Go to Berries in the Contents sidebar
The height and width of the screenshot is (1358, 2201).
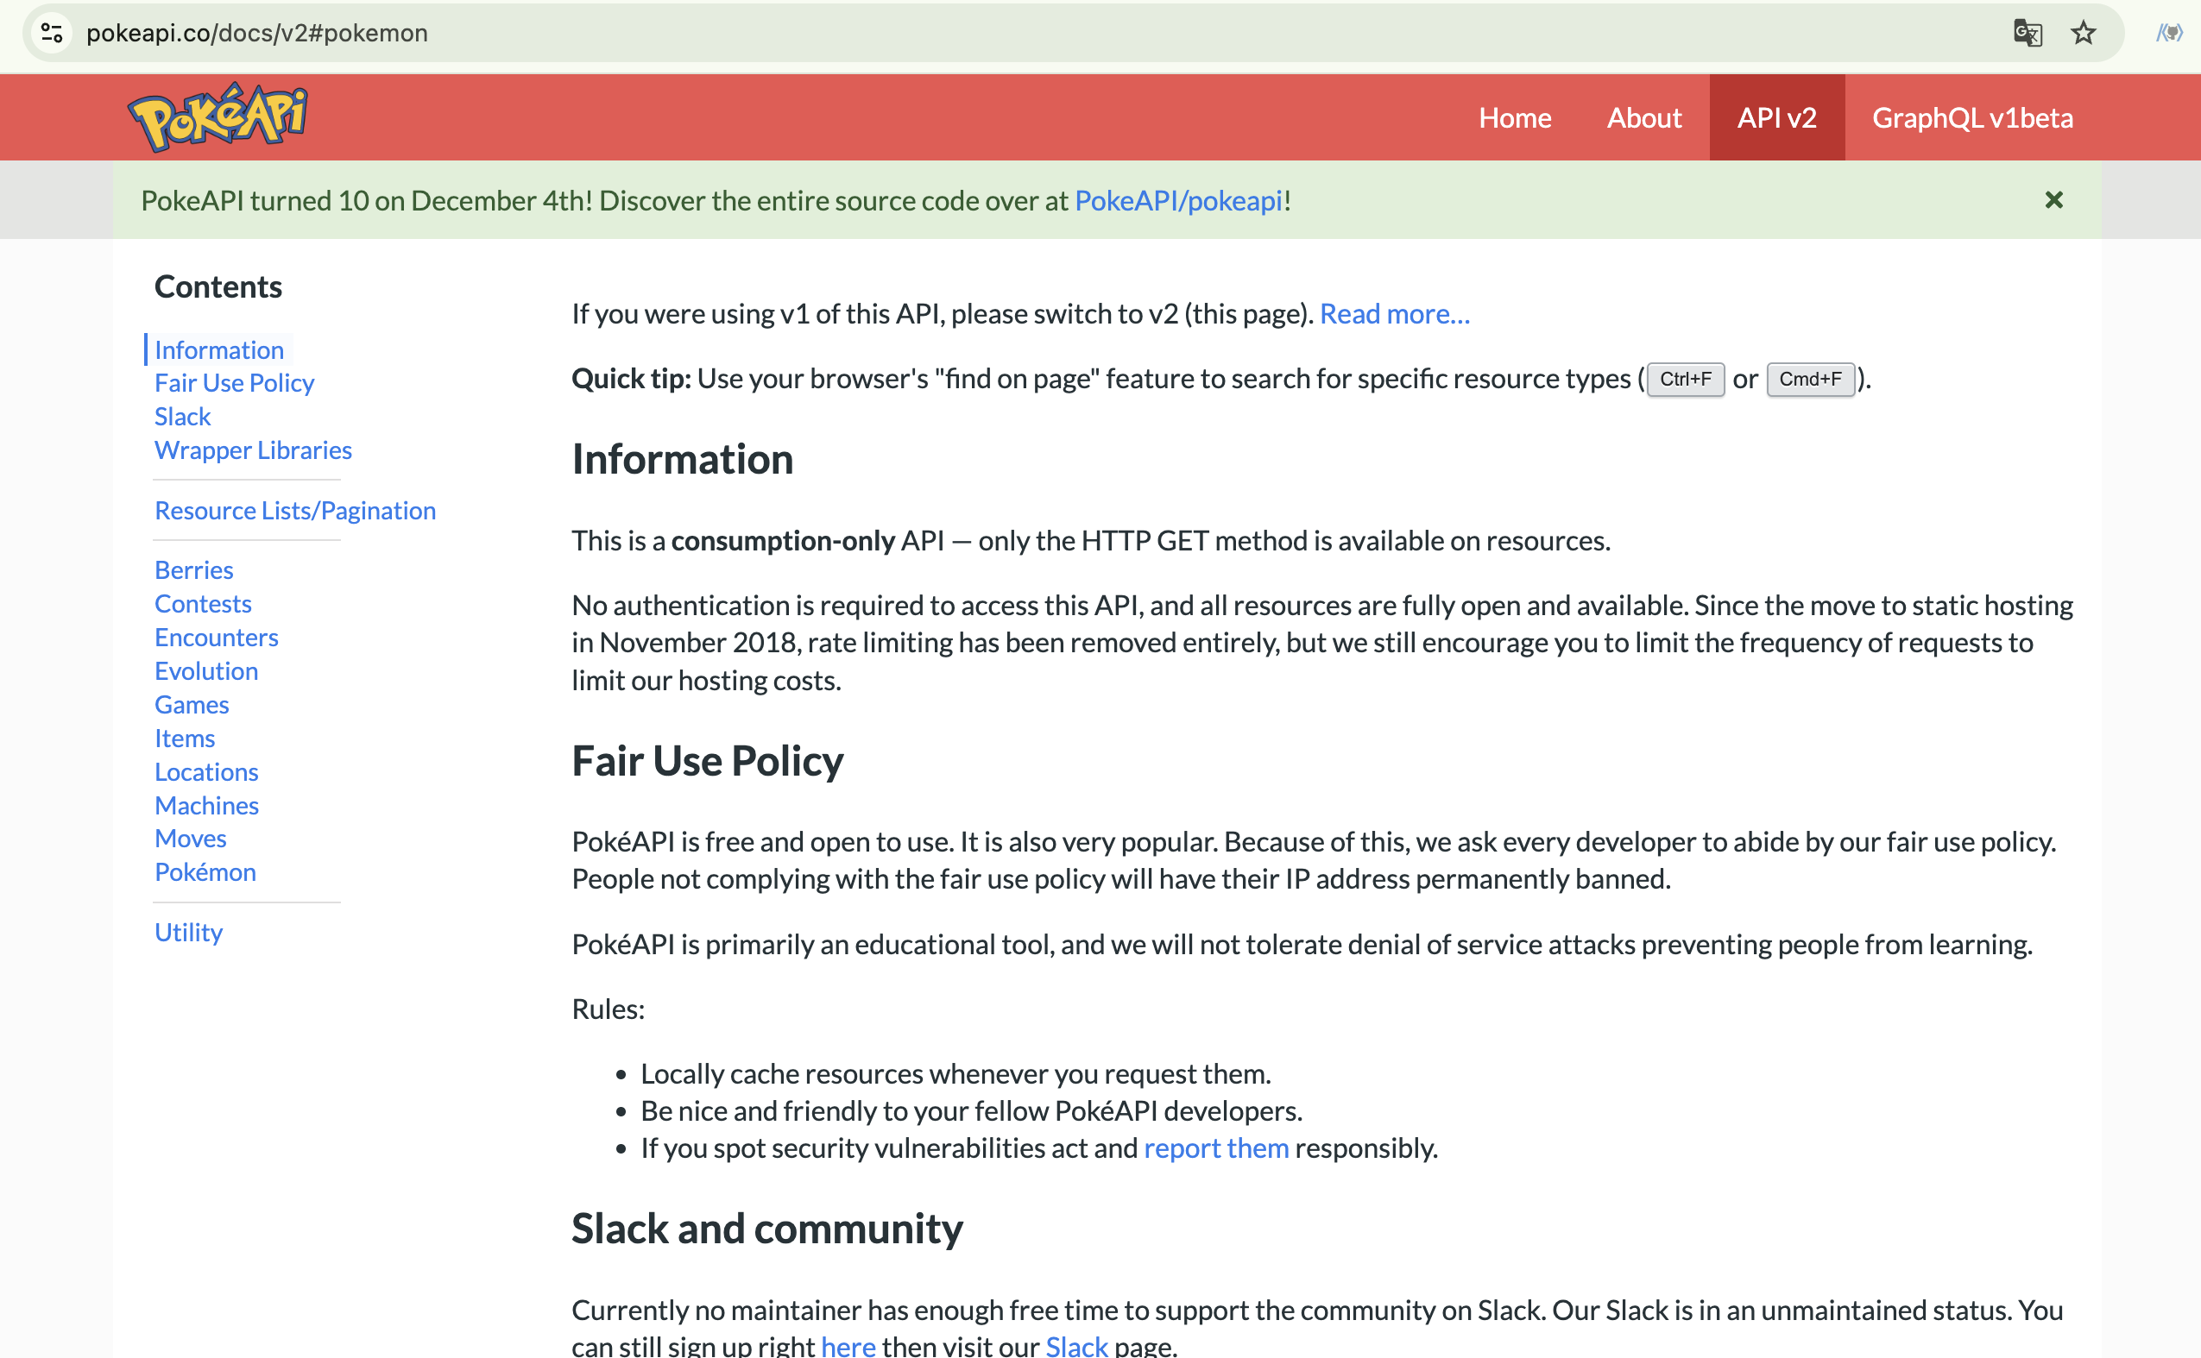coord(193,570)
